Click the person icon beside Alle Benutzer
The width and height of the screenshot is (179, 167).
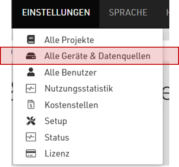point(31,72)
